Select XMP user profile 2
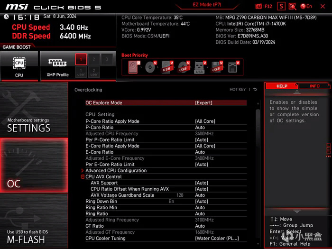This screenshot has height=249, width=332. pyautogui.click(x=94, y=72)
